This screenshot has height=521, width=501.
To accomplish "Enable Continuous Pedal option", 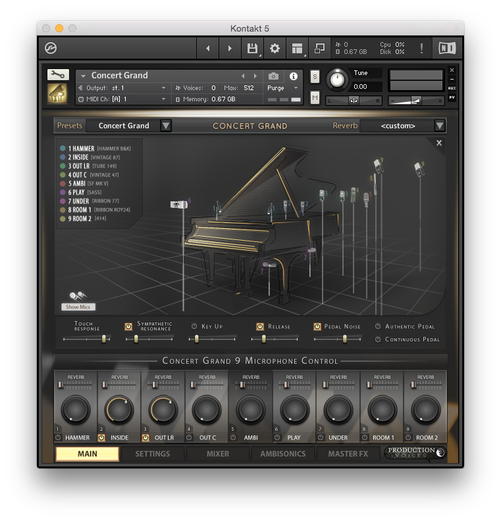I will [378, 339].
